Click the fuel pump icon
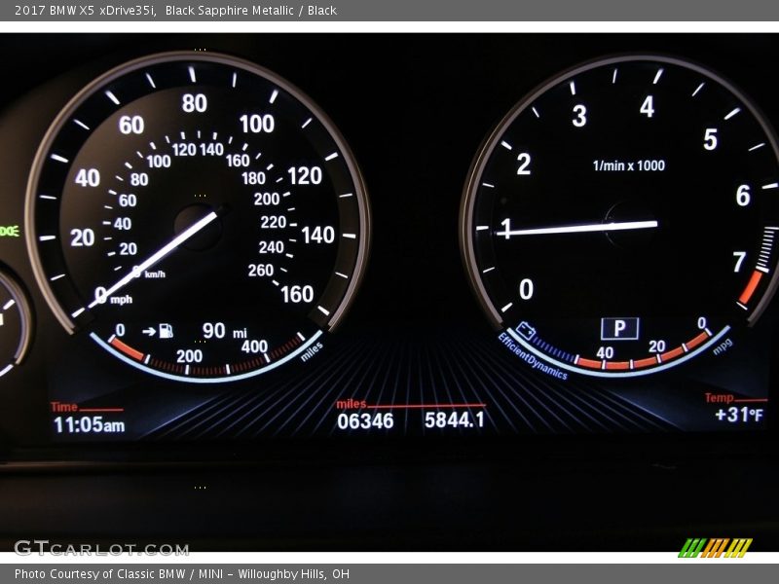This screenshot has width=779, height=584. click(x=166, y=331)
